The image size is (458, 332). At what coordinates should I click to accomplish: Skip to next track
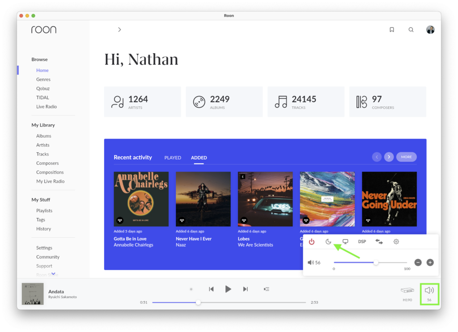pos(246,289)
